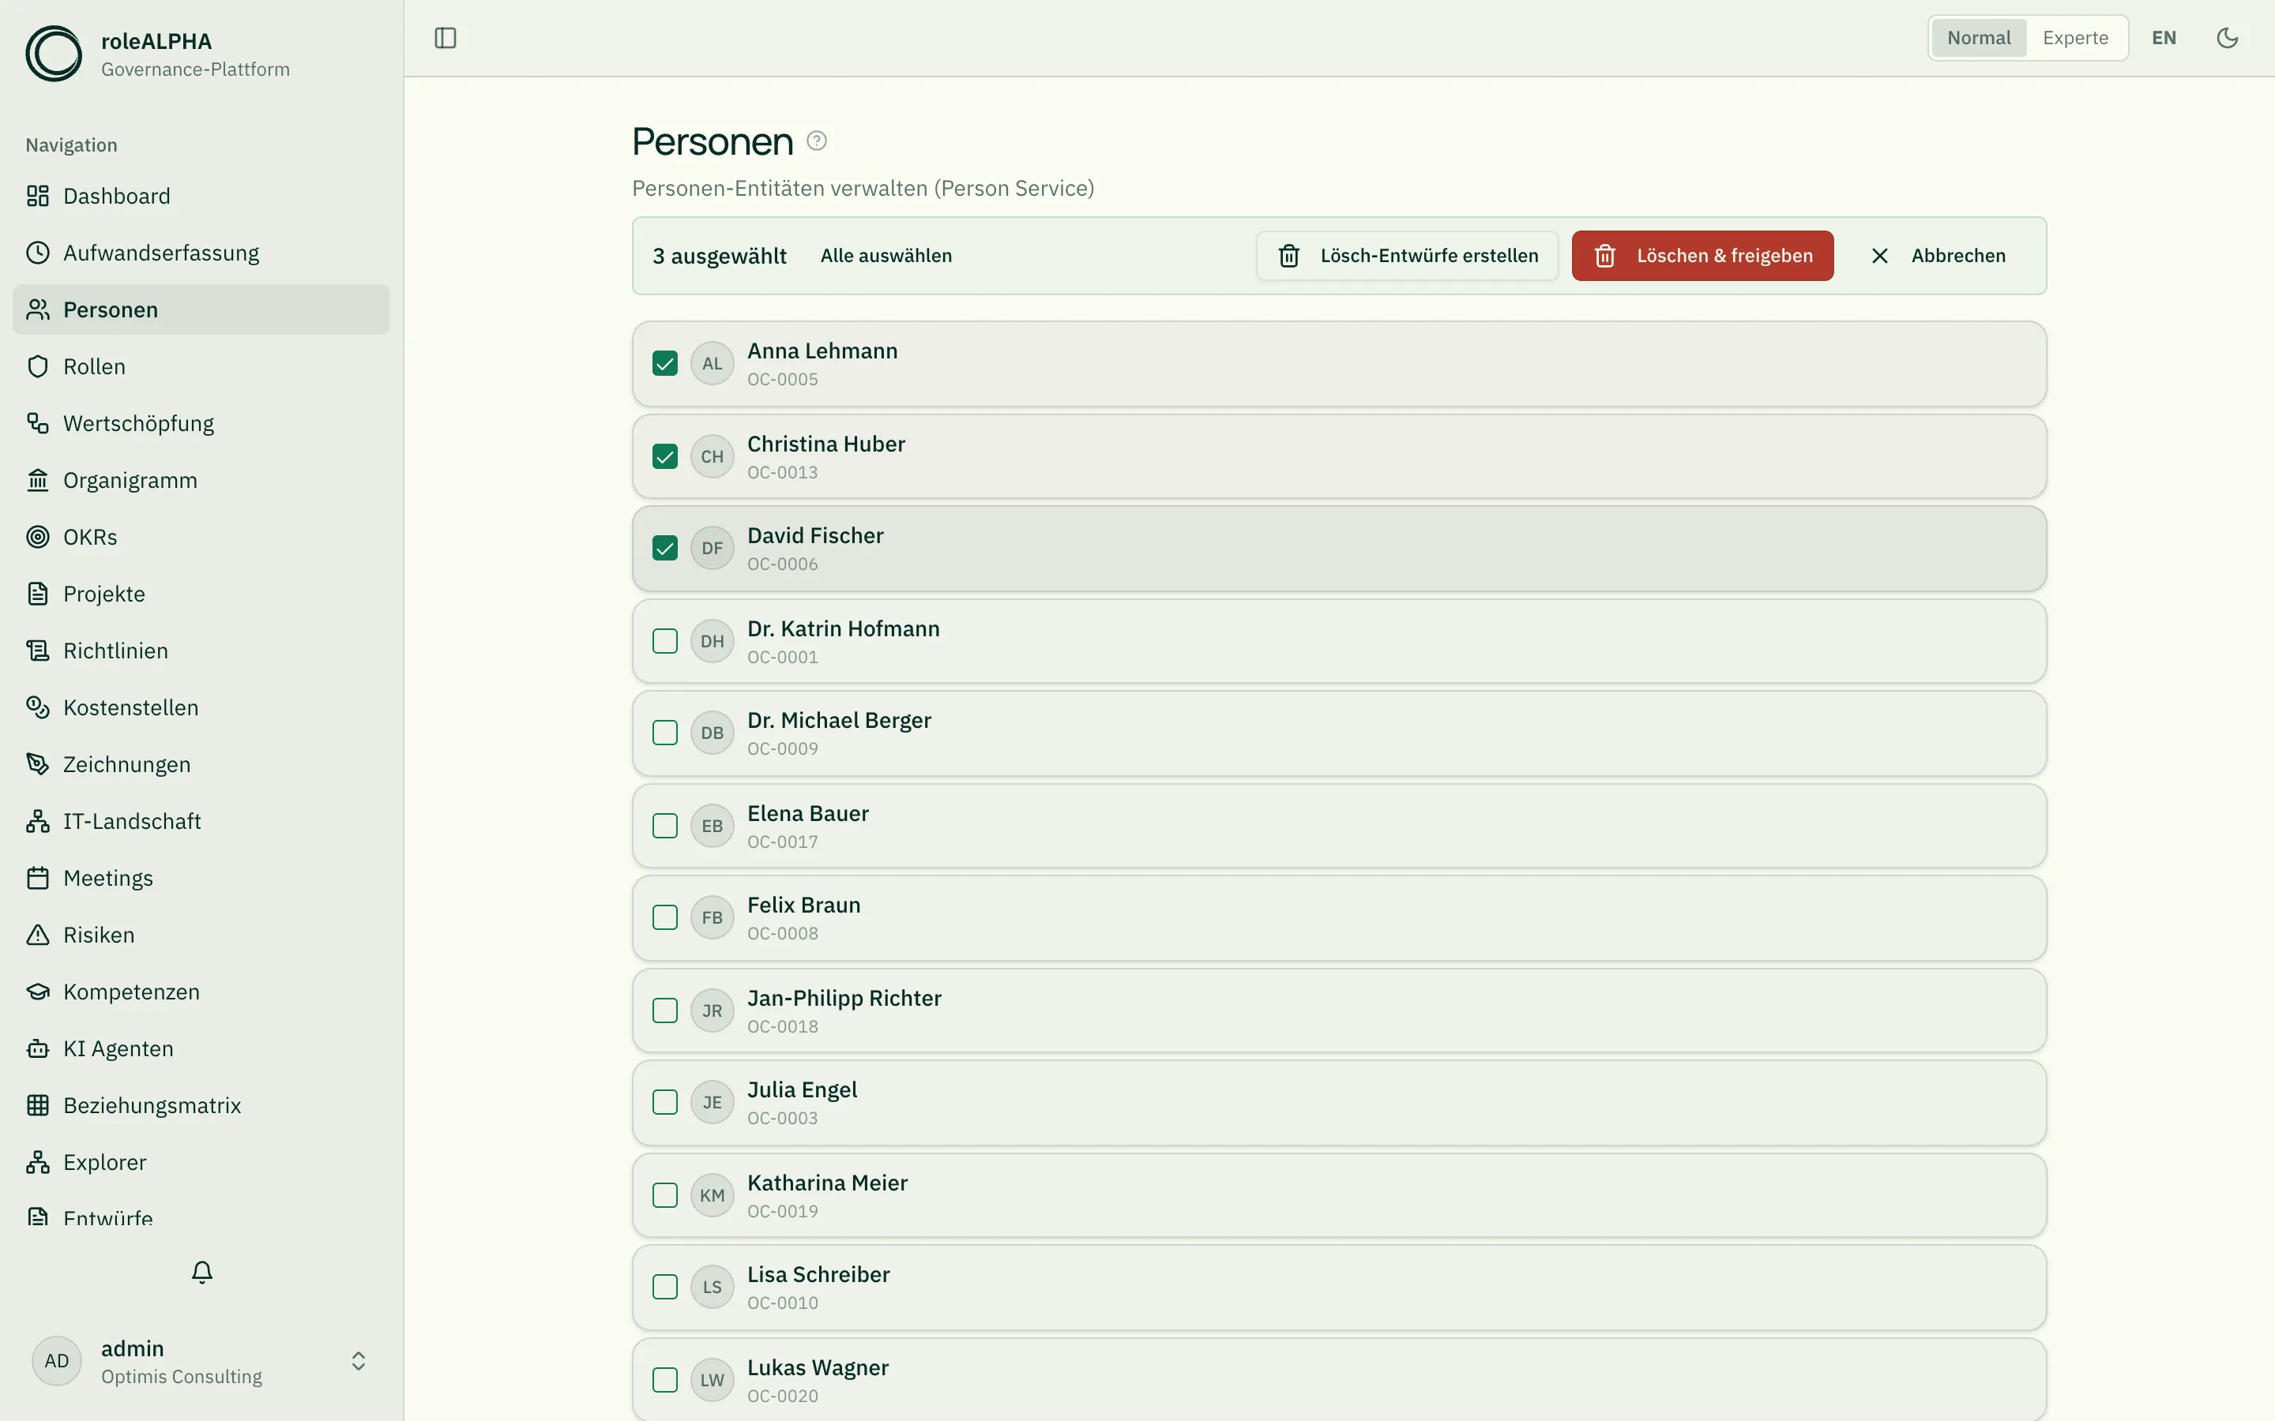Screen dimensions: 2275x1421
Task: Click the Aufwandserfassung clock icon
Action: (38, 253)
